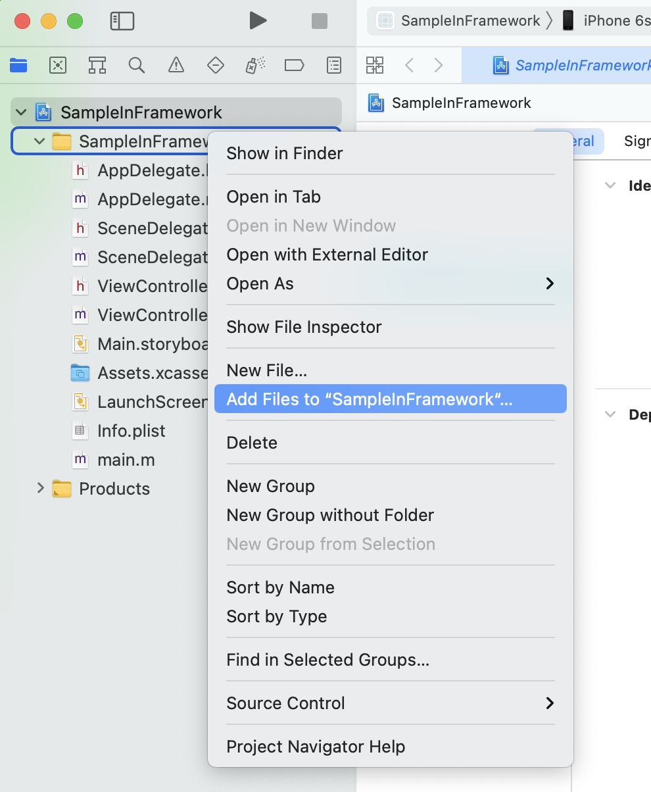
Task: Switch to the SampleInFramework editor tab
Action: pyautogui.click(x=556, y=65)
